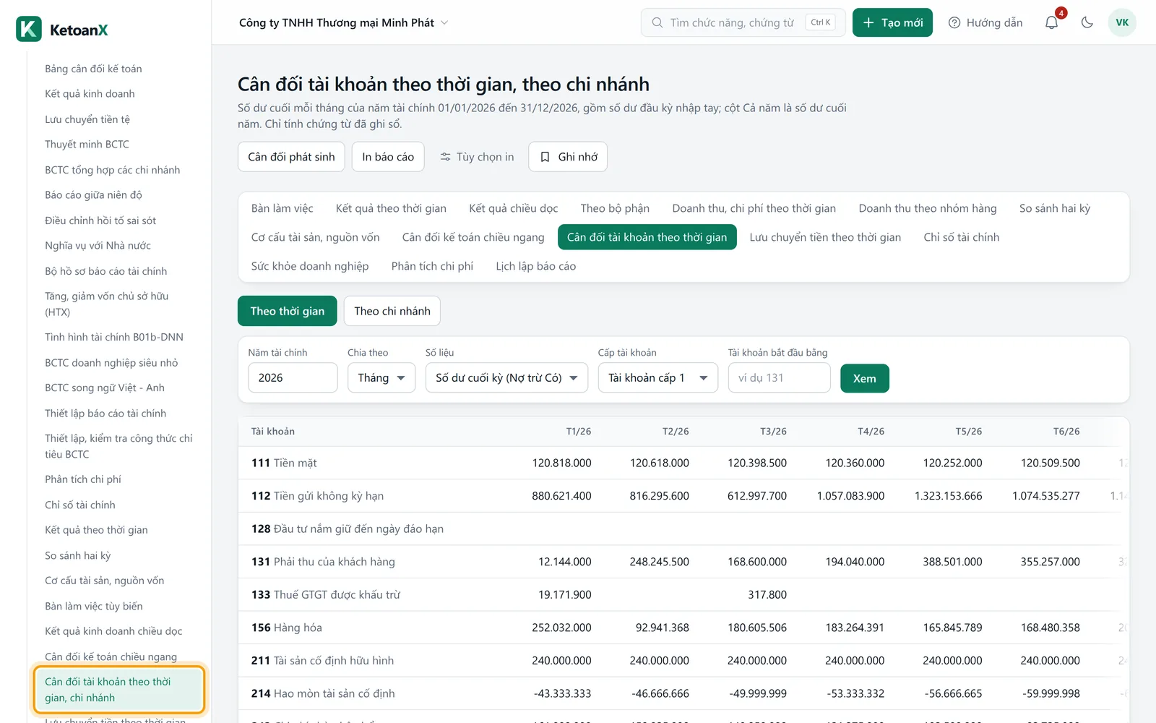This screenshot has height=723, width=1156.
Task: Open sidebar Phân tích chi phí item
Action: click(83, 479)
